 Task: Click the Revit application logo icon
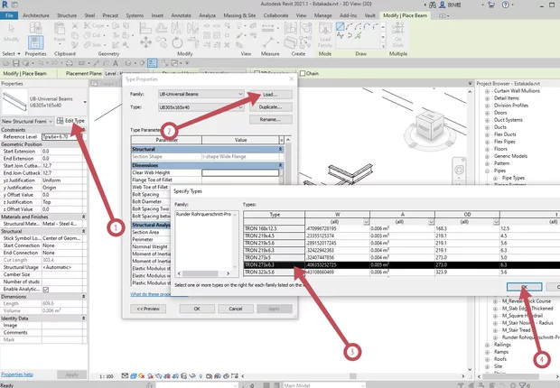(x=7, y=5)
